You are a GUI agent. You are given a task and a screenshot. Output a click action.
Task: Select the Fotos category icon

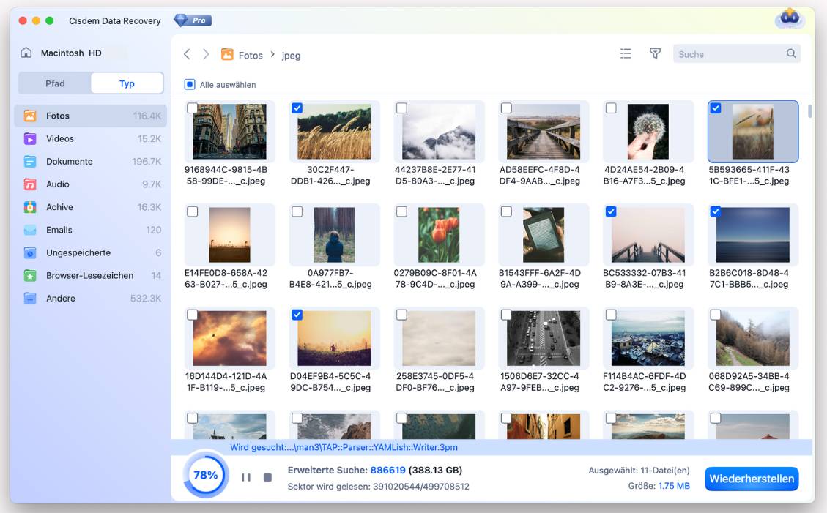coord(29,116)
